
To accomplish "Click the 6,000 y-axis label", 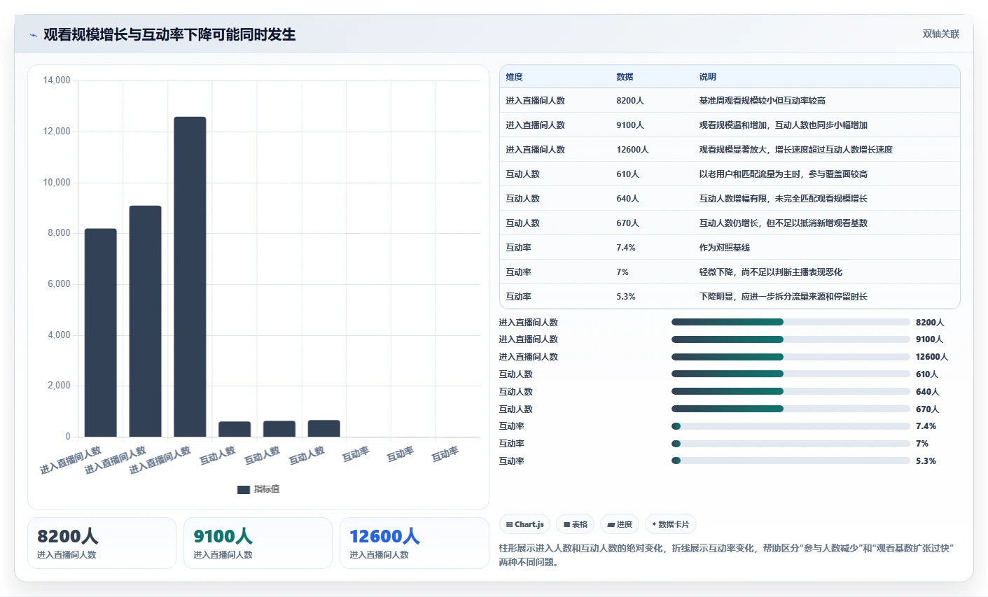I will pos(59,284).
